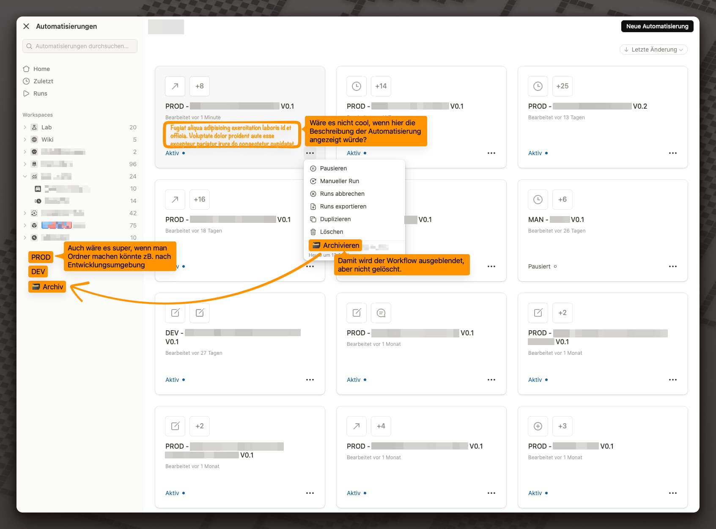Image resolution: width=716 pixels, height=529 pixels.
Task: Open Home in the sidebar
Action: tap(41, 69)
